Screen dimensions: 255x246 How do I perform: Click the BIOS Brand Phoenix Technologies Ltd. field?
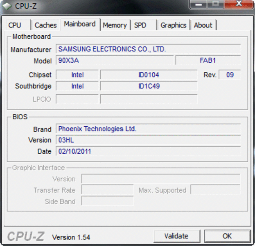point(148,129)
